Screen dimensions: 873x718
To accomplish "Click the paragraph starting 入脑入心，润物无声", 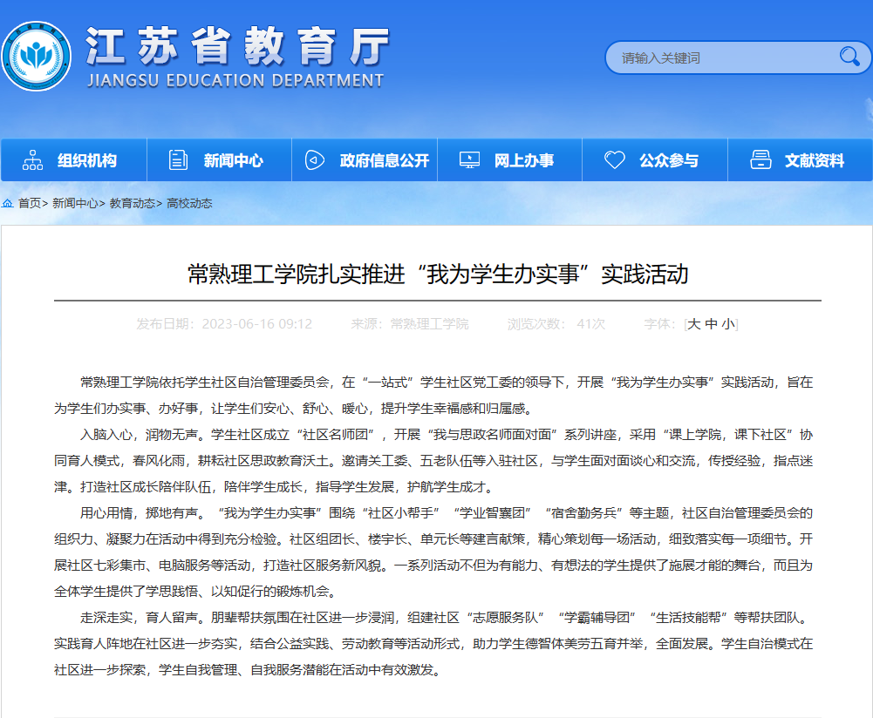I will [x=433, y=461].
